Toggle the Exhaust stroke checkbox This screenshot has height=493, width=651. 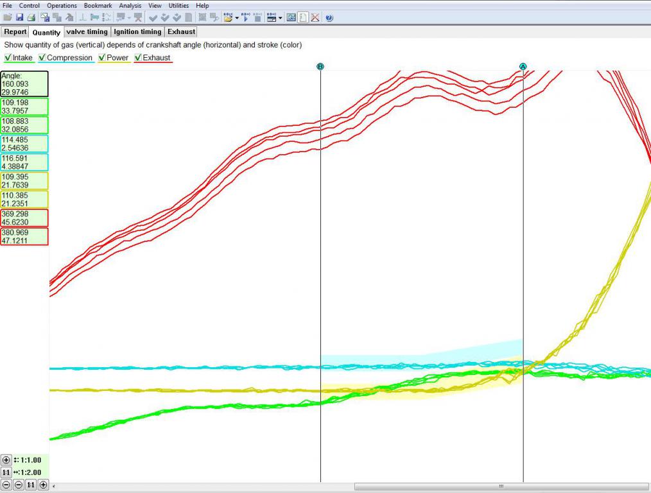pyautogui.click(x=138, y=58)
